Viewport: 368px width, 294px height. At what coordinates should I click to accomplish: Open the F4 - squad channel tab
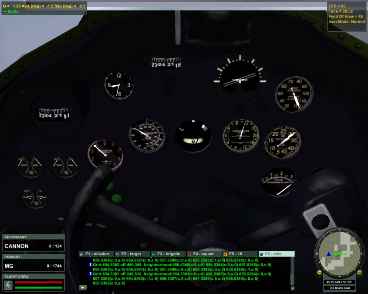[x=204, y=254]
